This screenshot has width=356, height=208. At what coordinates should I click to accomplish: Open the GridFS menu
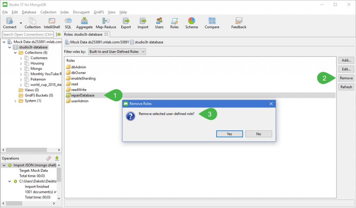click(98, 12)
